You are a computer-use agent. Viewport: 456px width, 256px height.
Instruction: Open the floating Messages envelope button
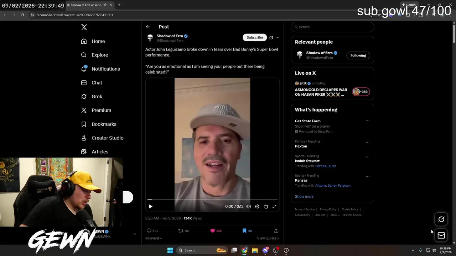441,235
